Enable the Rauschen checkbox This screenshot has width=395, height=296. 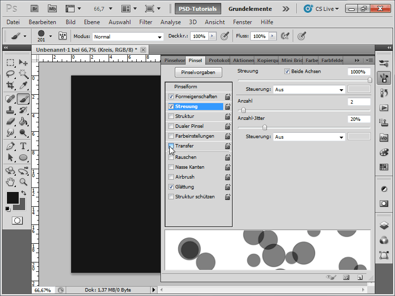(171, 157)
